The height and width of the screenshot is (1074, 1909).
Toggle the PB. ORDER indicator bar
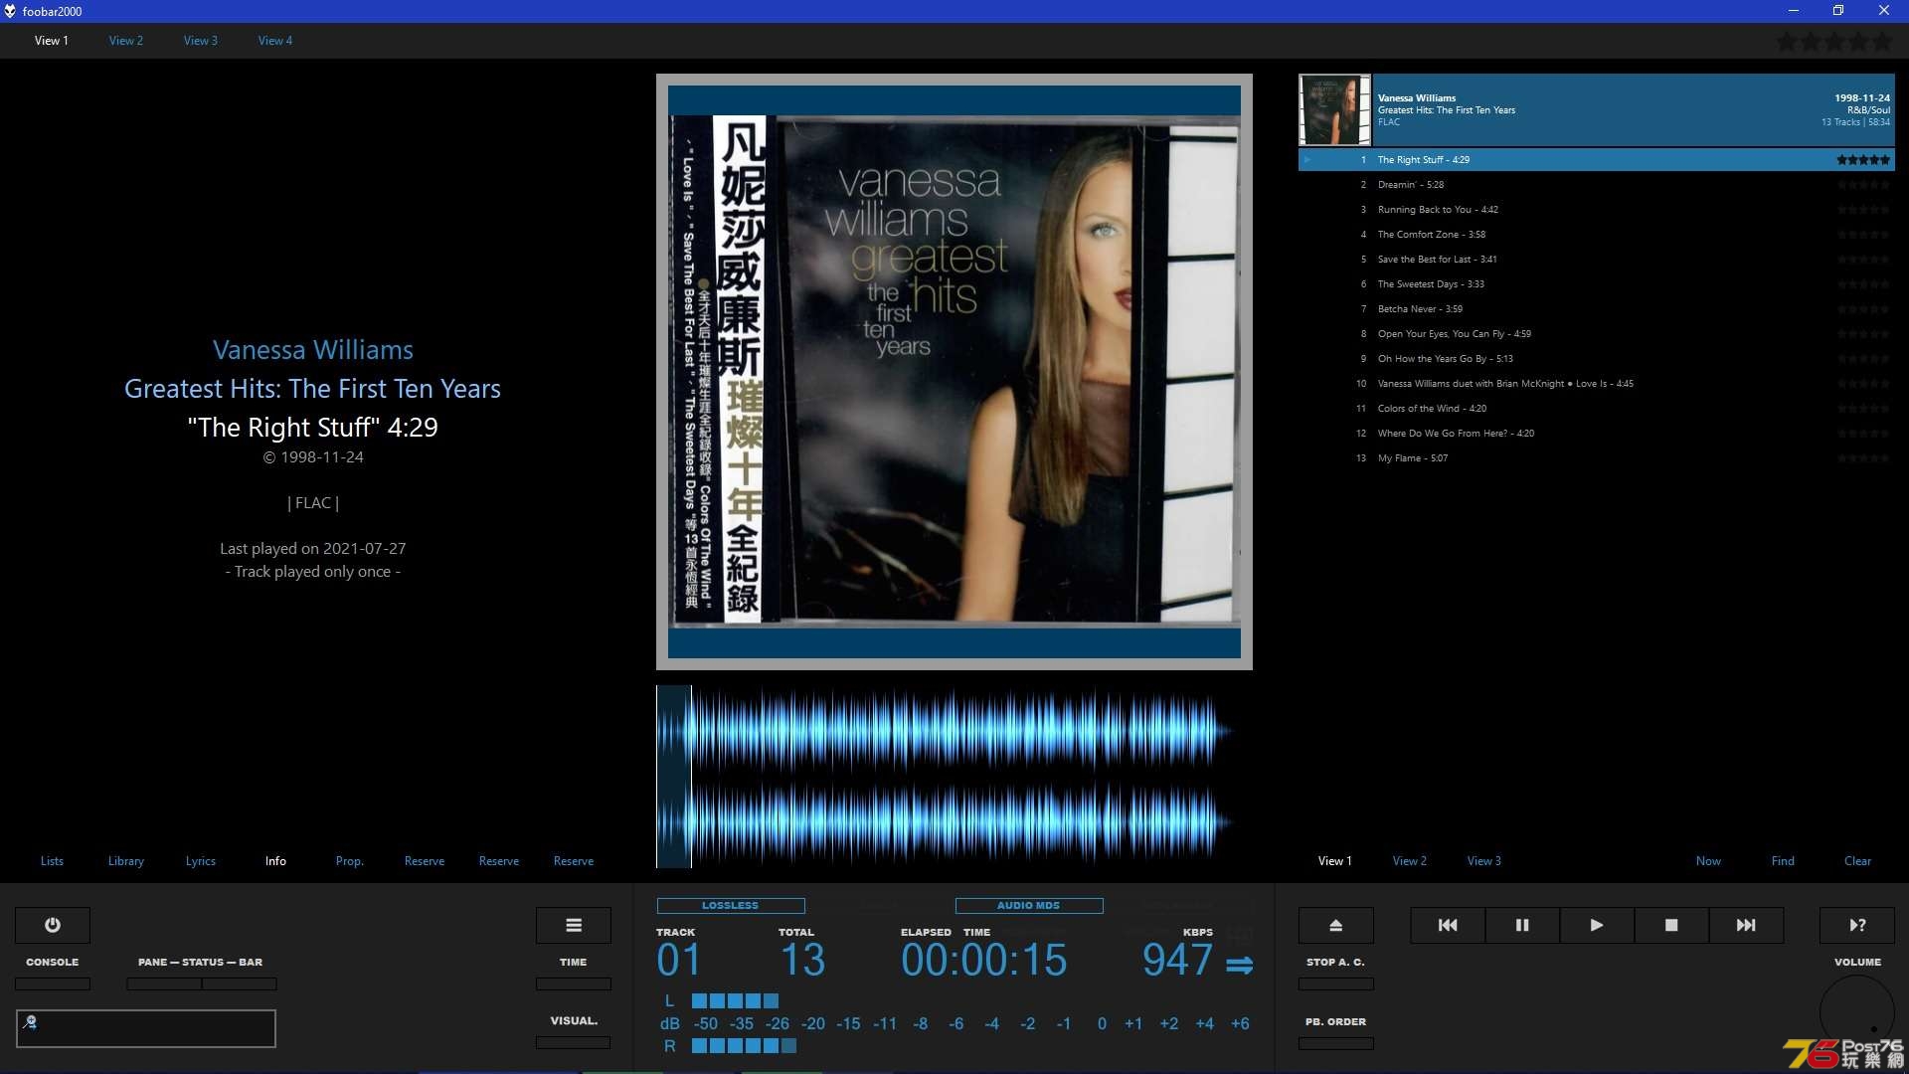coord(1336,1043)
